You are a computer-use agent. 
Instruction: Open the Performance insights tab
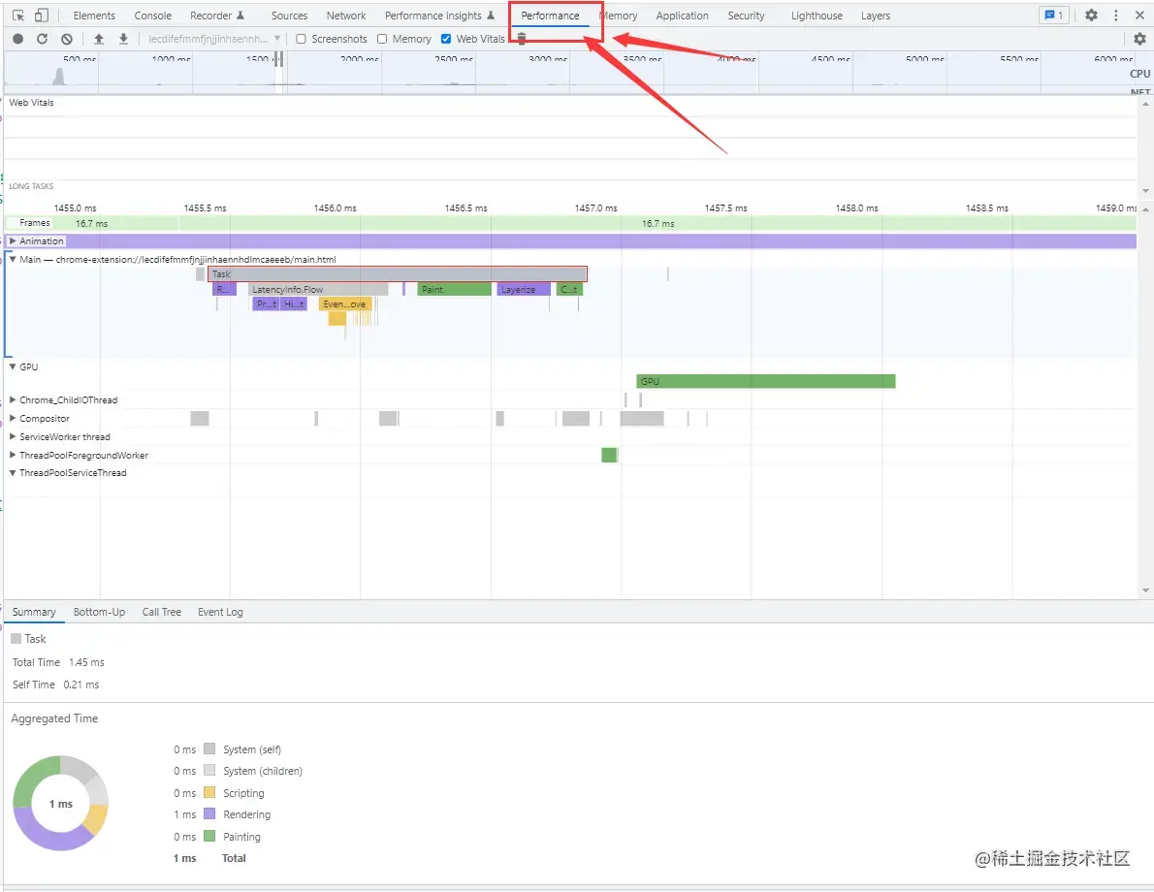pos(439,16)
